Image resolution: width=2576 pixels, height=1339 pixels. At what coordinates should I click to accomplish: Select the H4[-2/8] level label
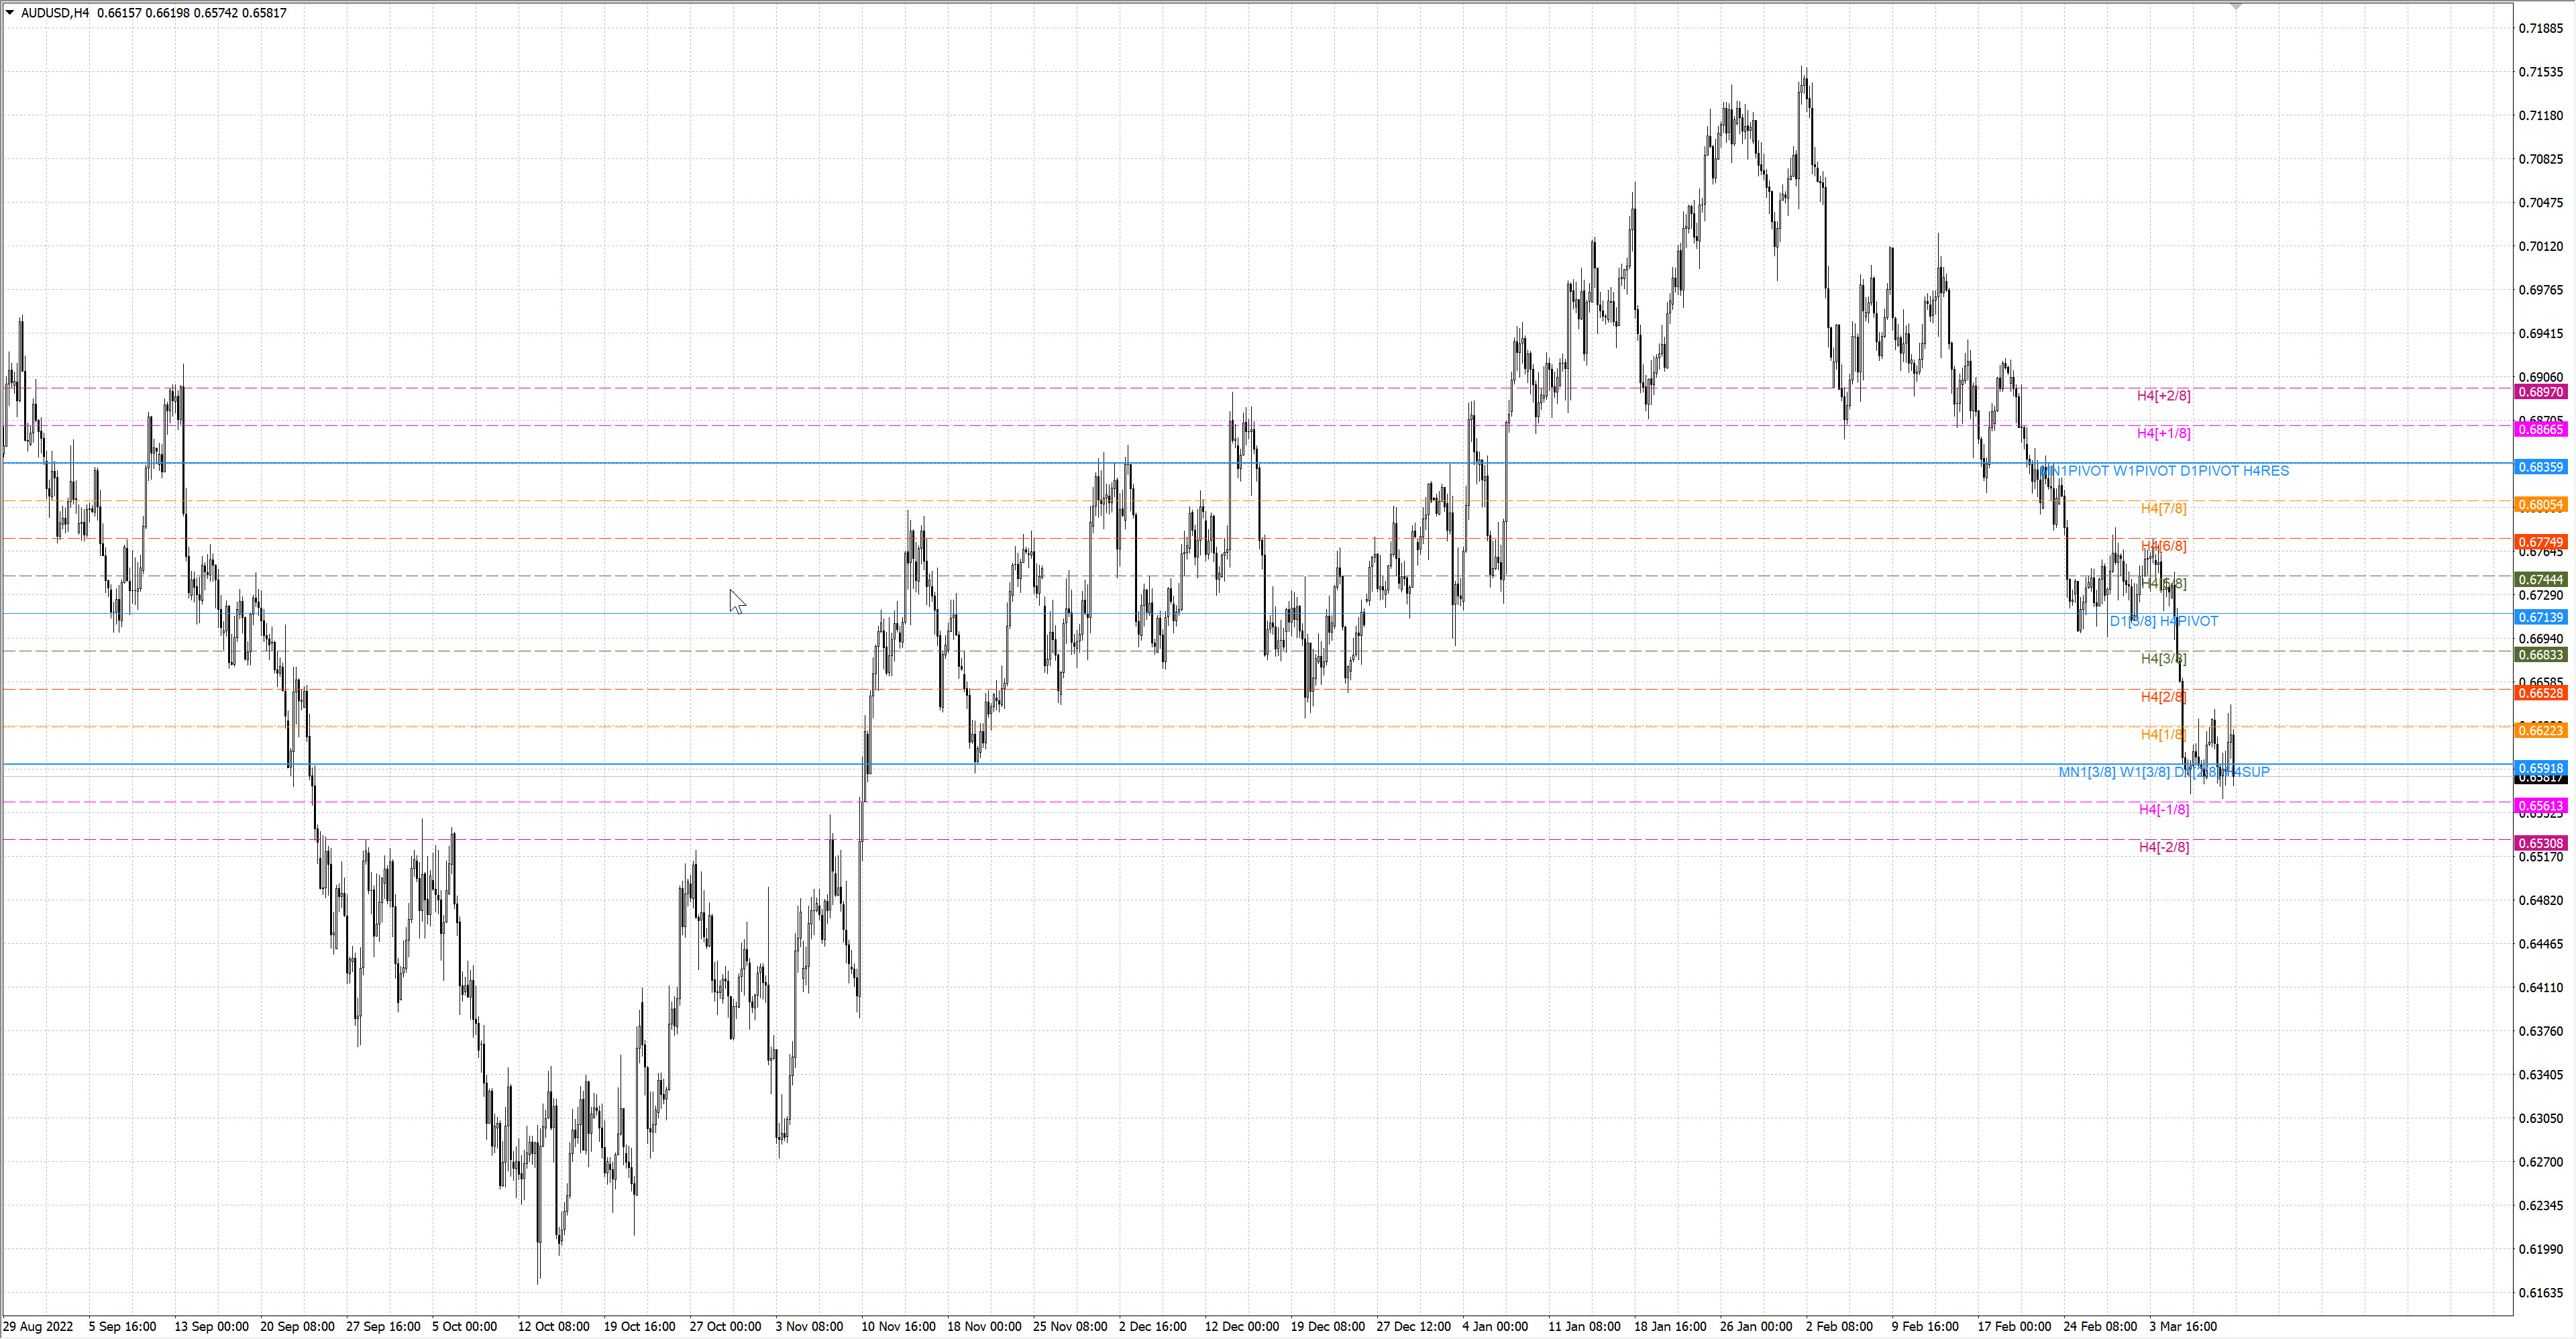2163,847
